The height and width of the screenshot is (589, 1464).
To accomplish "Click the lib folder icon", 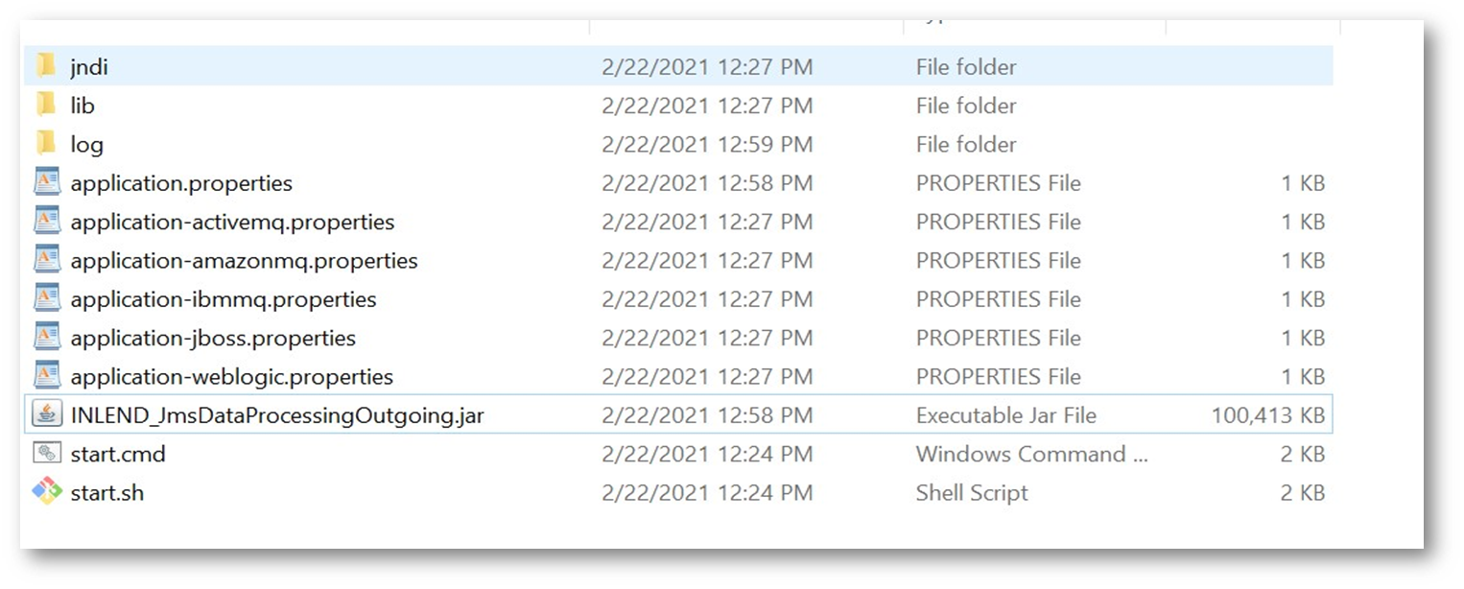I will pyautogui.click(x=46, y=105).
